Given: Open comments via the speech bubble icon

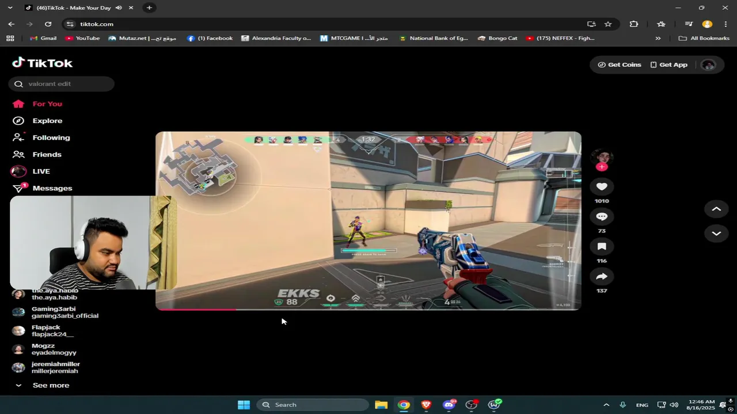Looking at the screenshot, I should (x=602, y=216).
